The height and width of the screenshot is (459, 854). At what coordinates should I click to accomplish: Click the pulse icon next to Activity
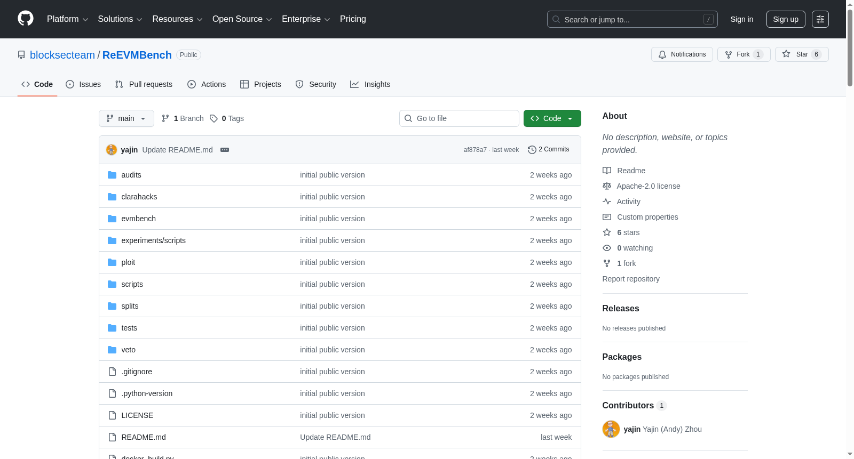point(607,202)
